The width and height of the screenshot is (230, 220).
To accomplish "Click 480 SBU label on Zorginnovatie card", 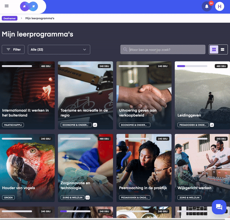I will (x=104, y=139).
